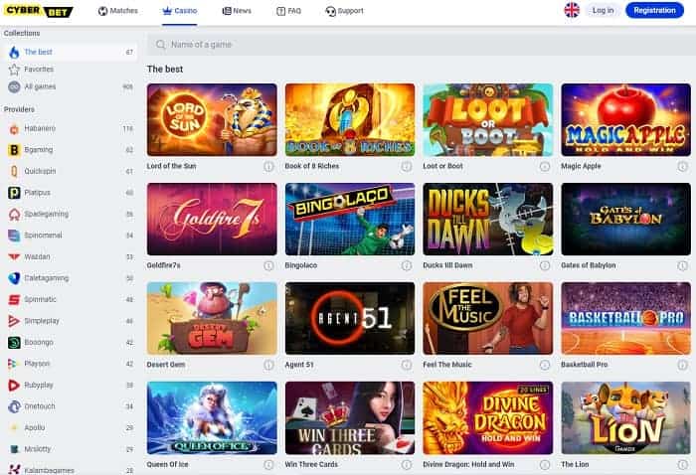Open the Support menu item
The image size is (696, 475).
(x=344, y=11)
